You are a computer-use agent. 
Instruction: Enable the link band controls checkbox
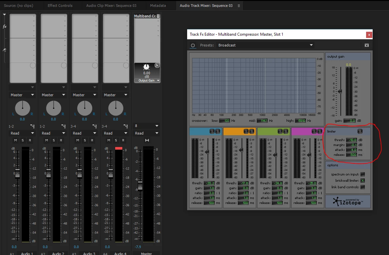363,187
